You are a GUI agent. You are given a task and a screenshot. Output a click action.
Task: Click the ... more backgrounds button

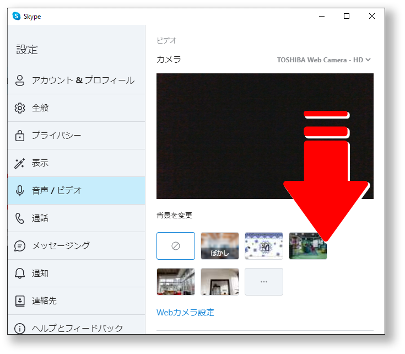pos(264,282)
